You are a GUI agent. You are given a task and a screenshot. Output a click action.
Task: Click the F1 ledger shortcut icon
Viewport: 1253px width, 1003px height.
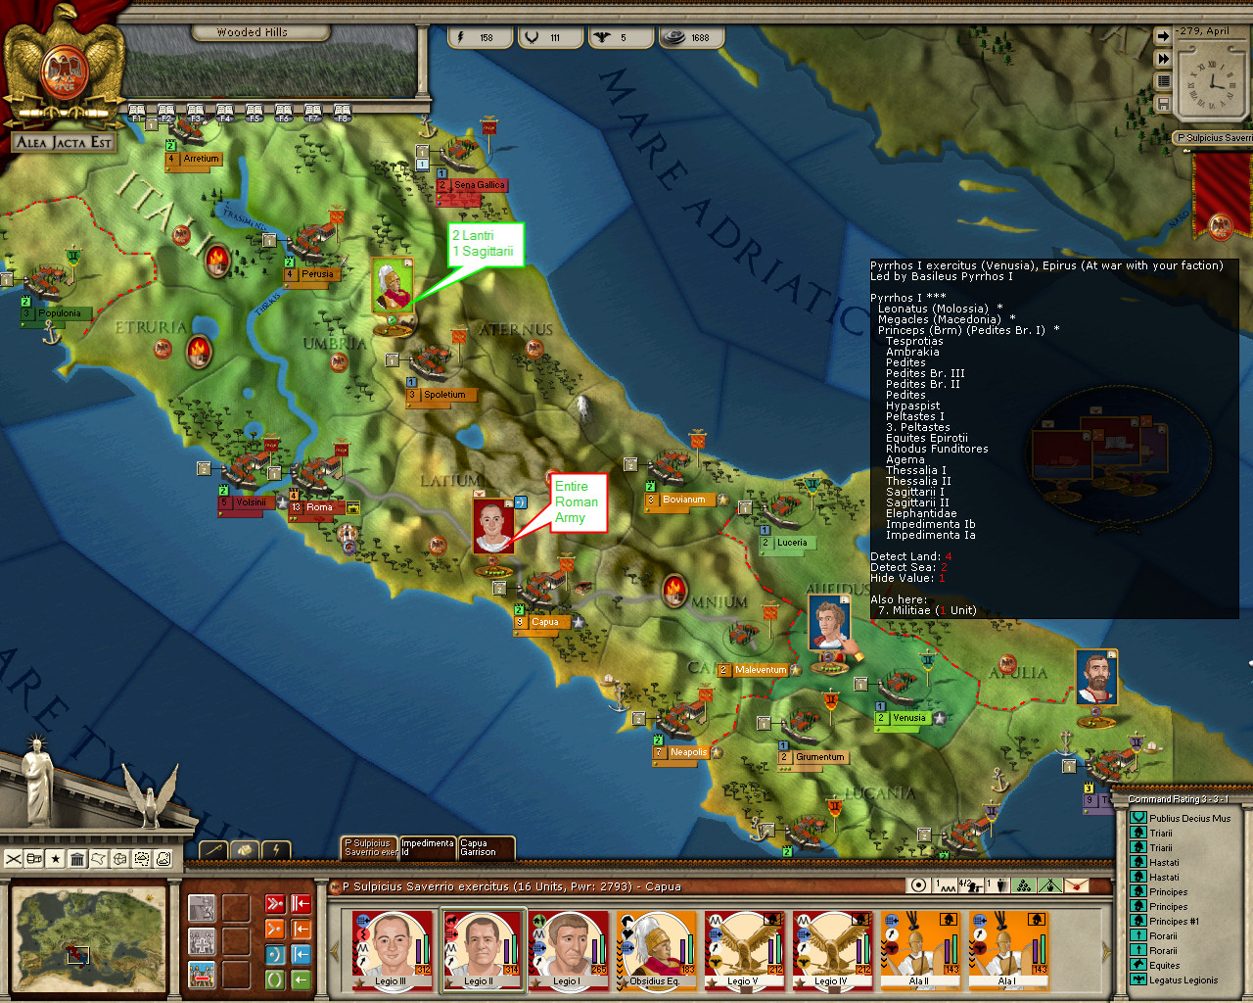[x=136, y=113]
